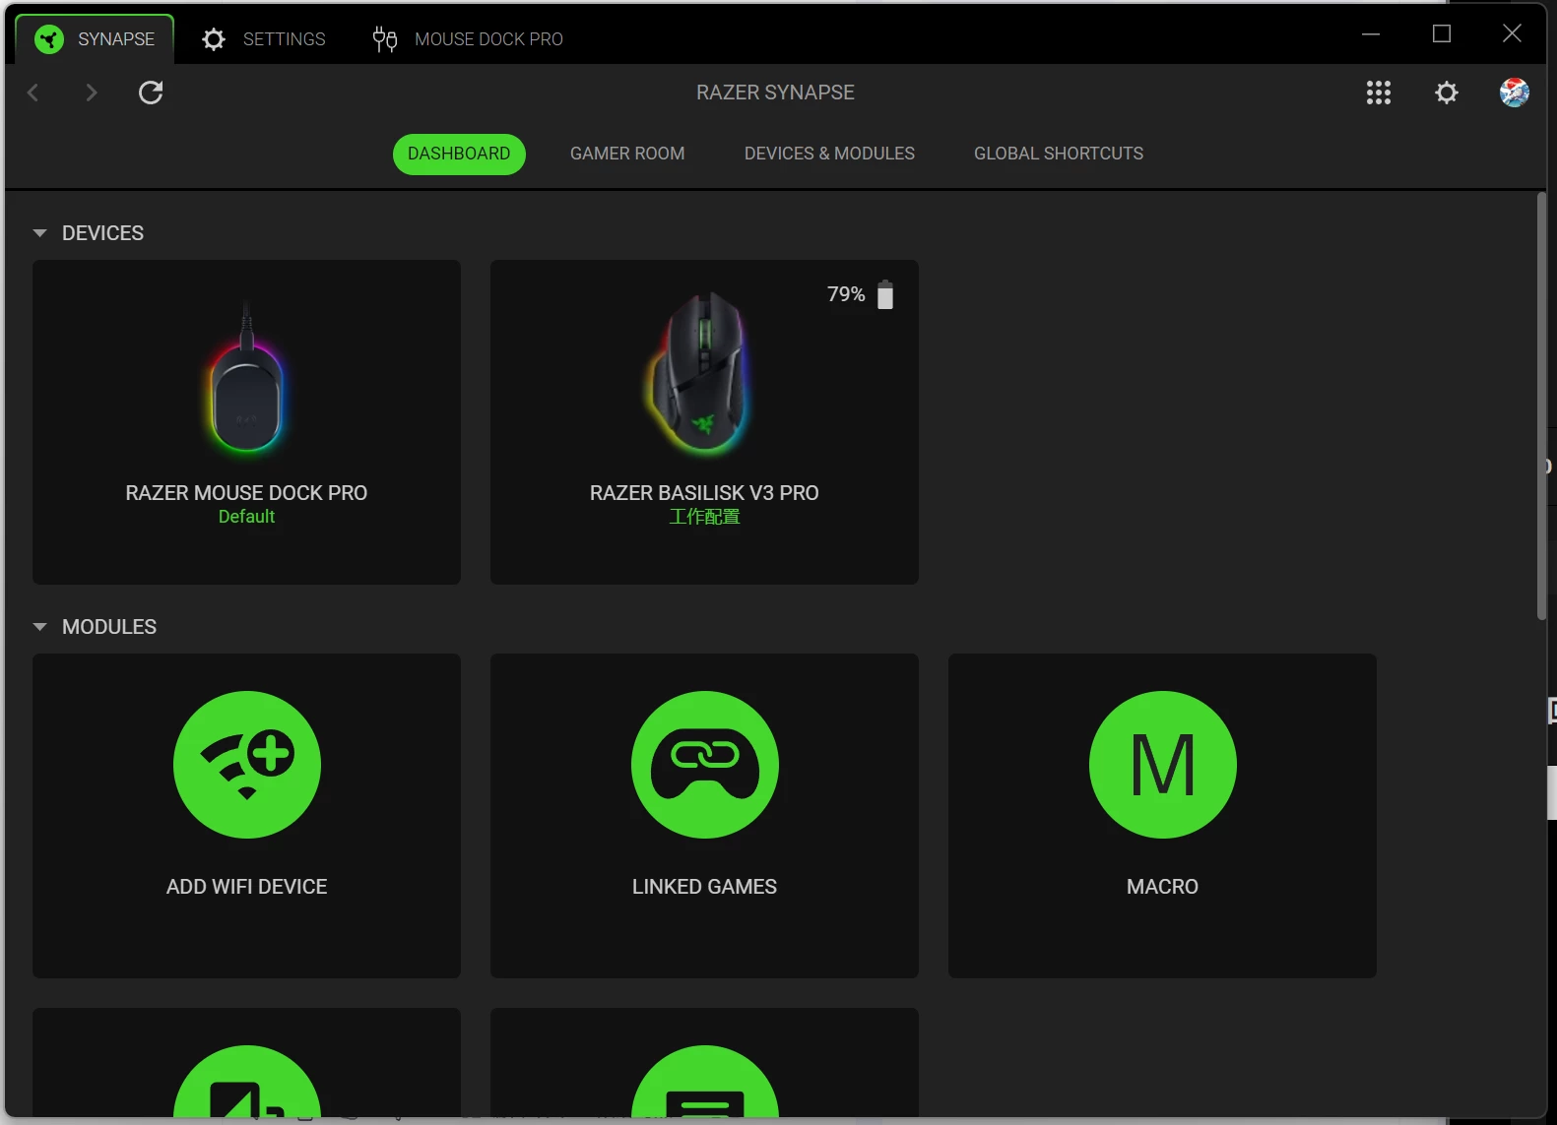The image size is (1557, 1125).
Task: Click the Razer Basilisk V3 Pro label
Action: [704, 493]
